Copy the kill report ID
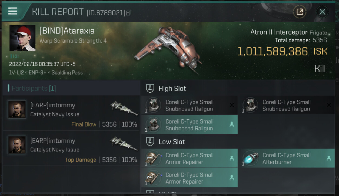Image resolution: width=339 pixels, height=196 pixels. [129, 12]
